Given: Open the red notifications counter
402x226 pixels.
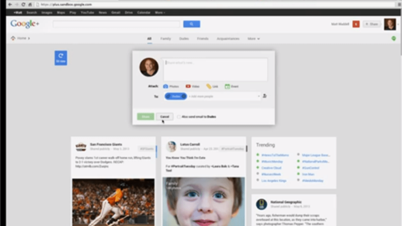Looking at the screenshot, I should click(x=356, y=24).
